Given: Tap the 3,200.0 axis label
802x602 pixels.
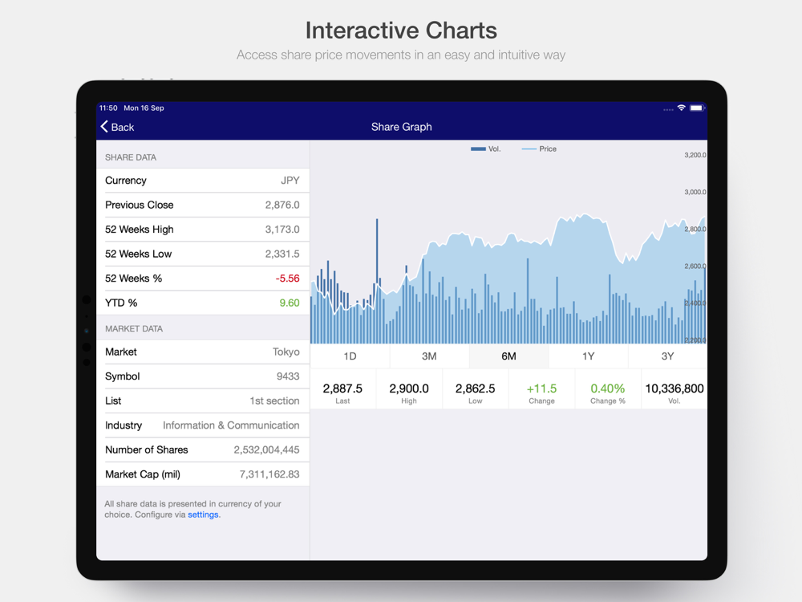Looking at the screenshot, I should coord(695,155).
